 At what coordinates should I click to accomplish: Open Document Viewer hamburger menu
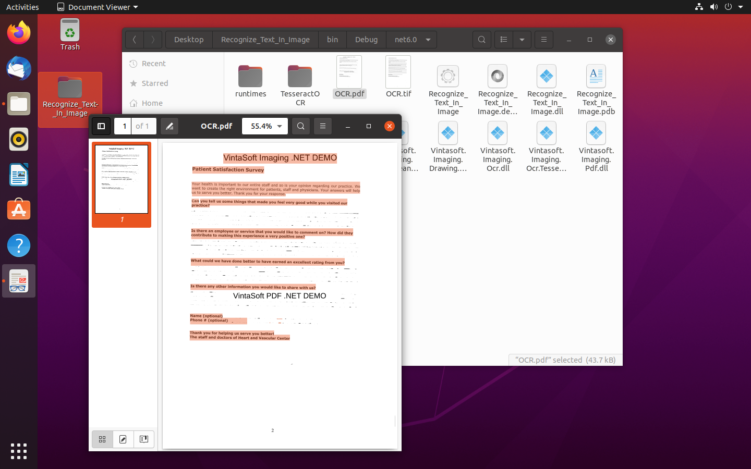[323, 126]
